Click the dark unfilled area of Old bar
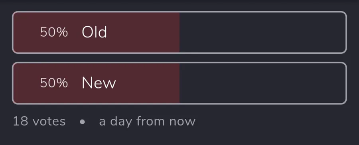Image resolution: width=359 pixels, height=145 pixels. click(x=262, y=32)
